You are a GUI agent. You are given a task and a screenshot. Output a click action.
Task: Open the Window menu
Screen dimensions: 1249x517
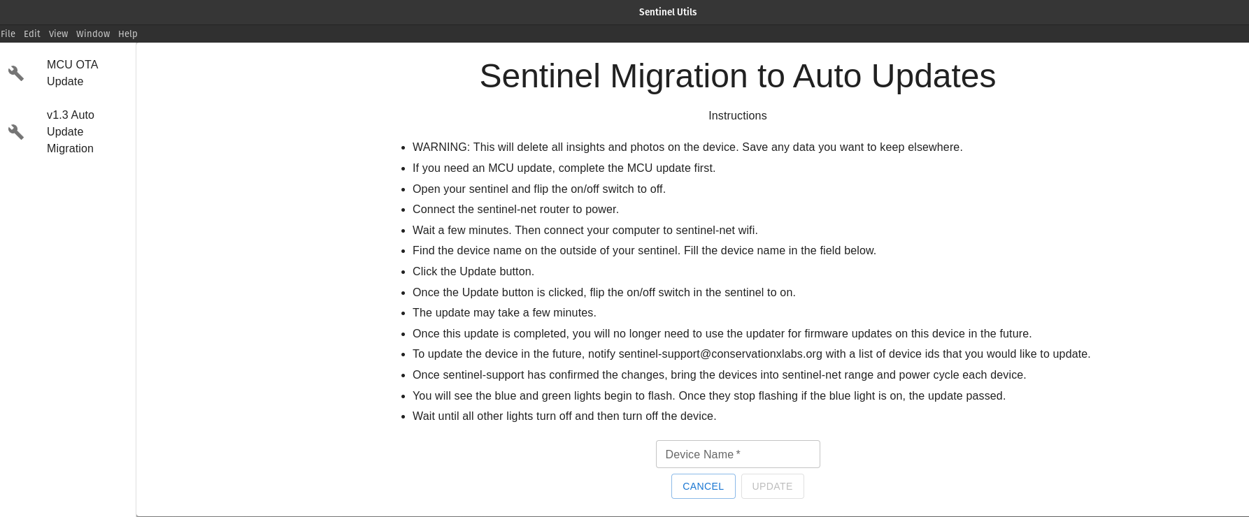[93, 34]
